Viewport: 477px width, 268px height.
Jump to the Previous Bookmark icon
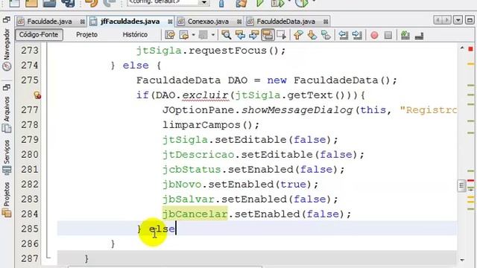pos(298,35)
